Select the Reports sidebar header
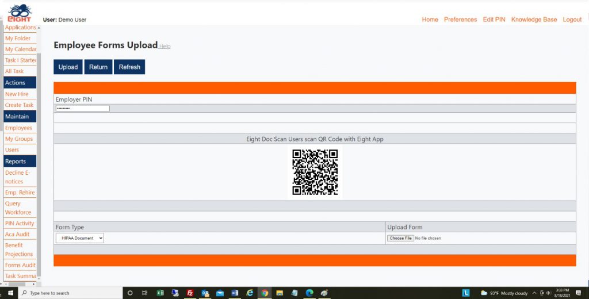Image resolution: width=589 pixels, height=299 pixels. 20,161
